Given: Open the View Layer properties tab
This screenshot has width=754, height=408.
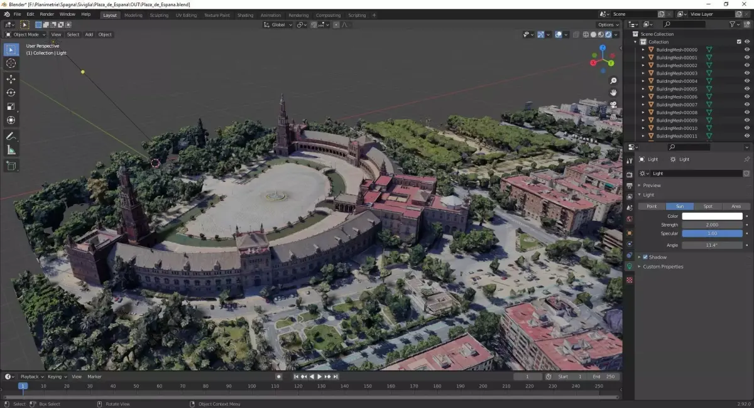Looking at the screenshot, I should coord(630,196).
